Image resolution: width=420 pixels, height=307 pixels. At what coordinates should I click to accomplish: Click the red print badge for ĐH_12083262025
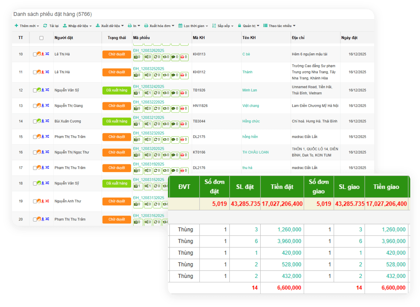[184, 57]
